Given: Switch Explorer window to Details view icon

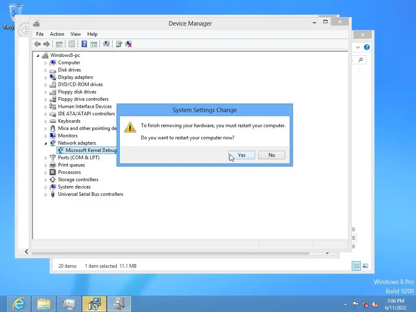Looking at the screenshot, I should click(356, 266).
